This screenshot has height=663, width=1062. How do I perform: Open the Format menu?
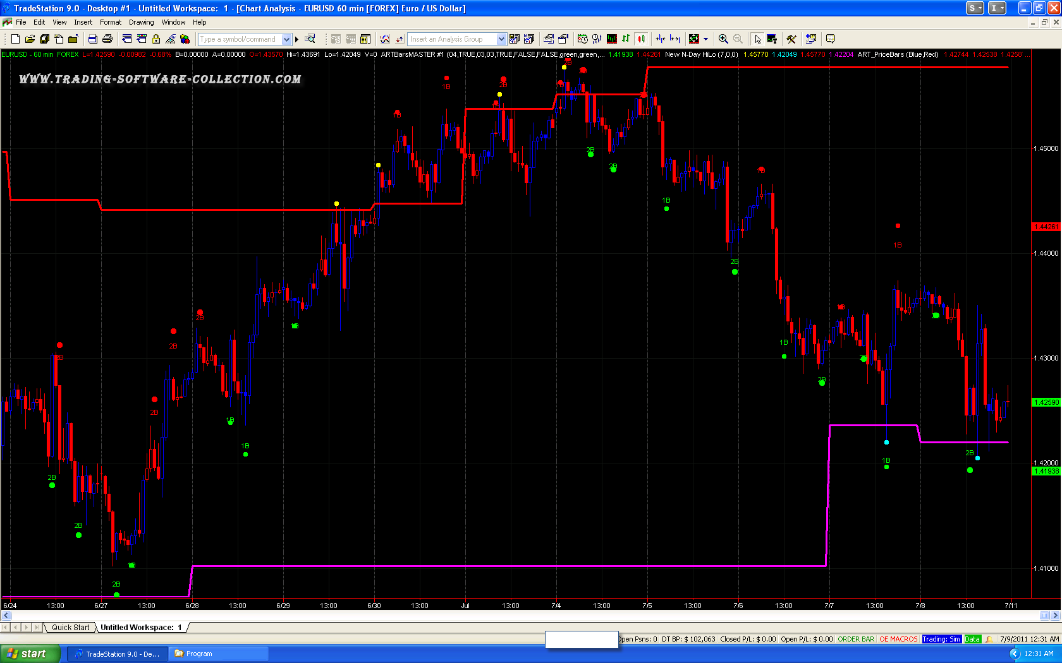pos(111,22)
